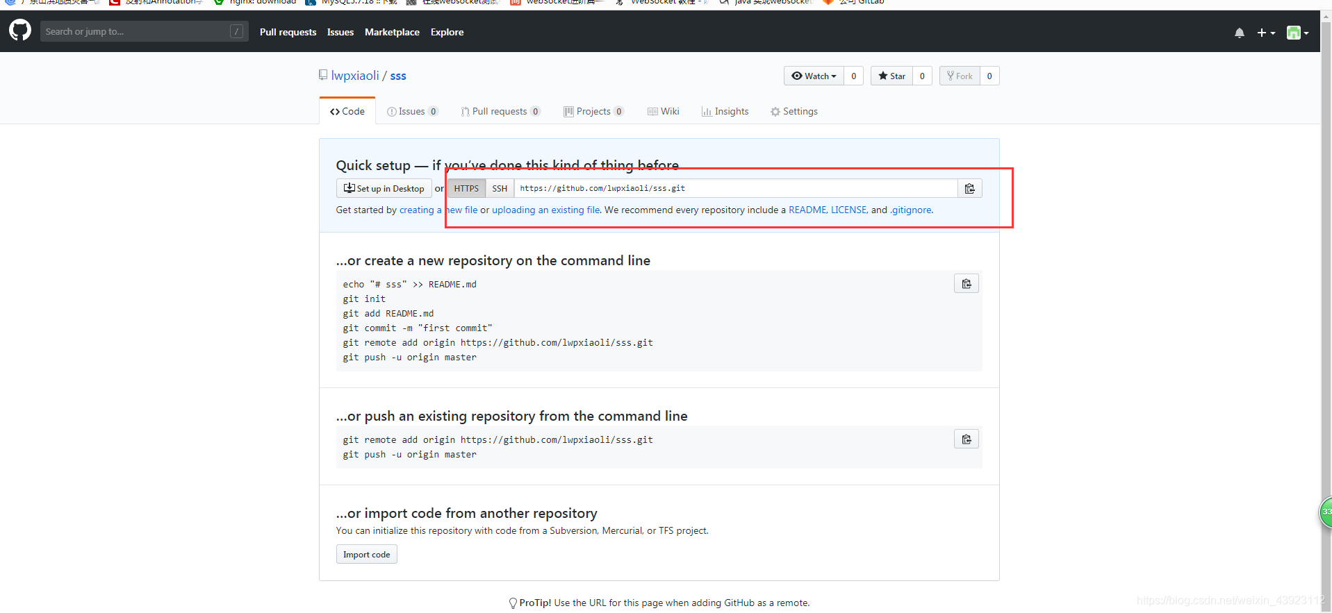Open the sss repository link

pos(398,76)
